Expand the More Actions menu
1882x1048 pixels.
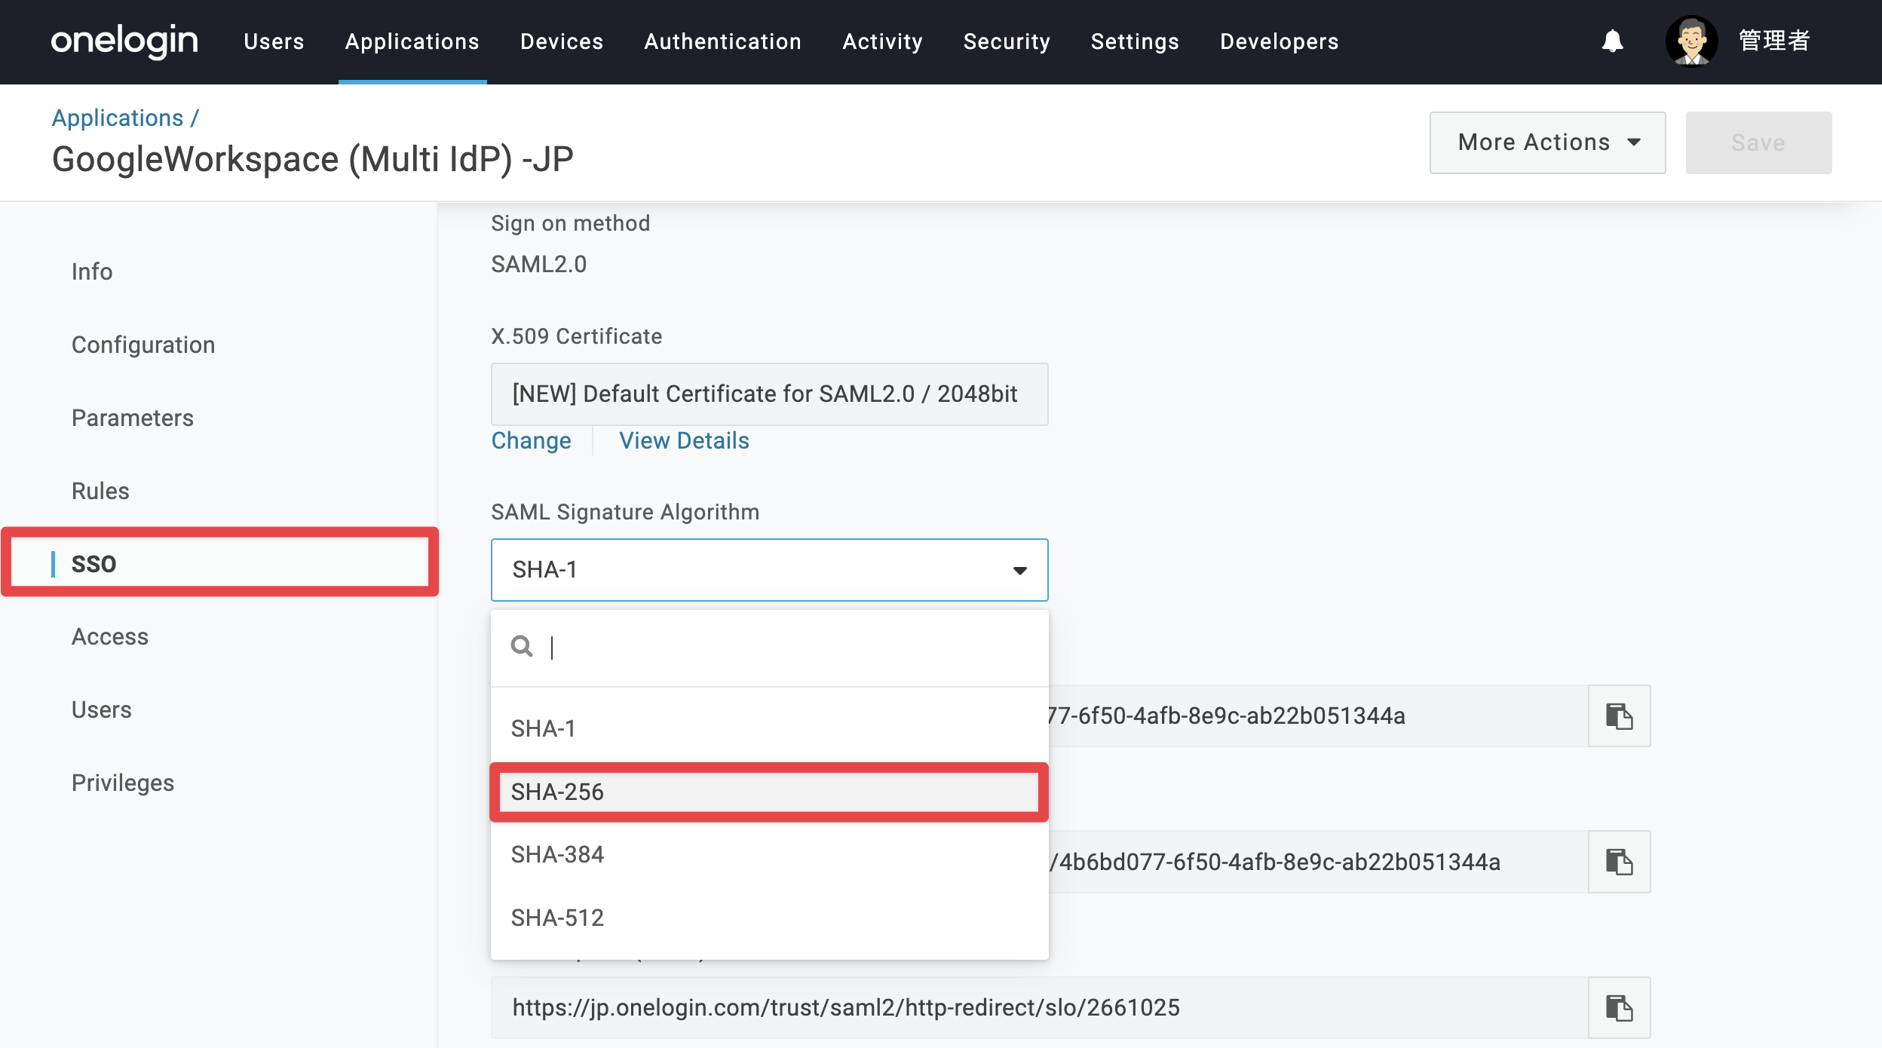(x=1547, y=142)
